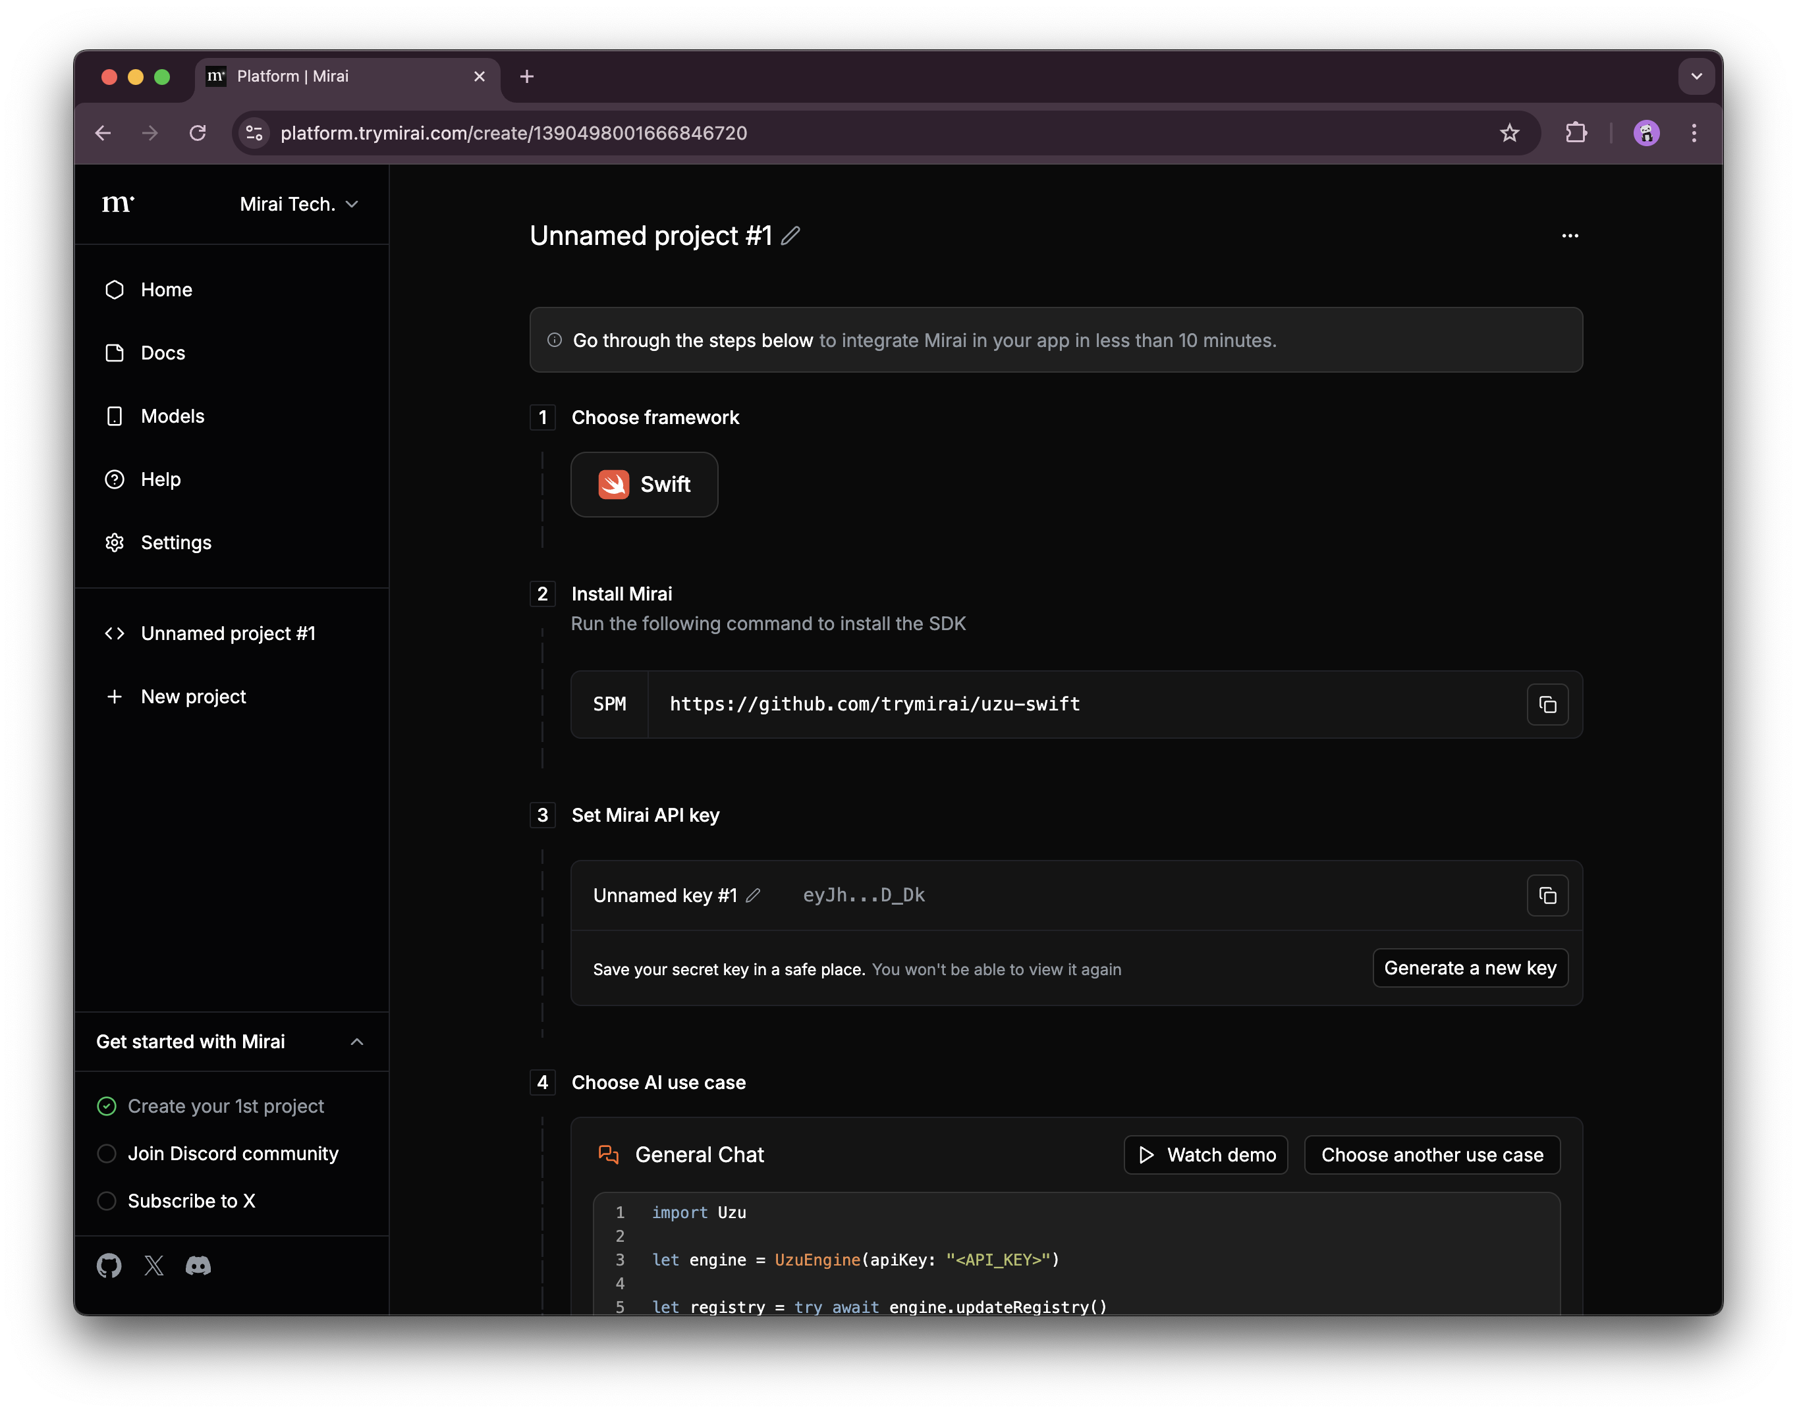Click the address bar URL
1797x1413 pixels.
click(513, 133)
